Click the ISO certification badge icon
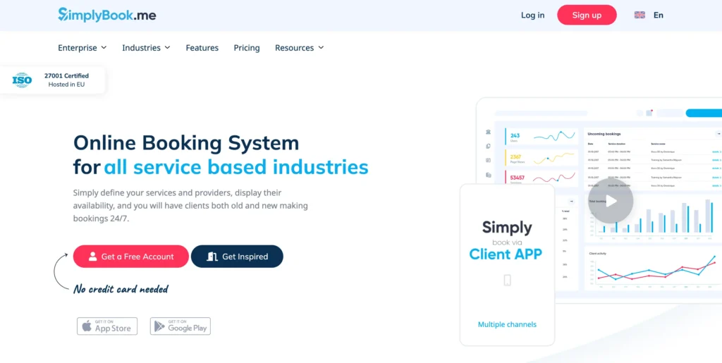 tap(22, 80)
